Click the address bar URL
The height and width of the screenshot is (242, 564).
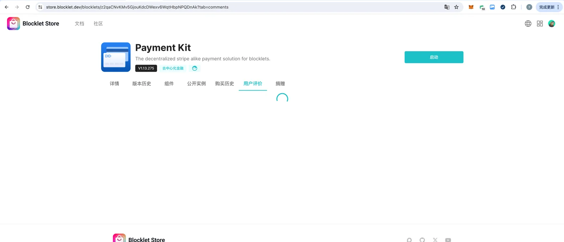click(x=137, y=7)
